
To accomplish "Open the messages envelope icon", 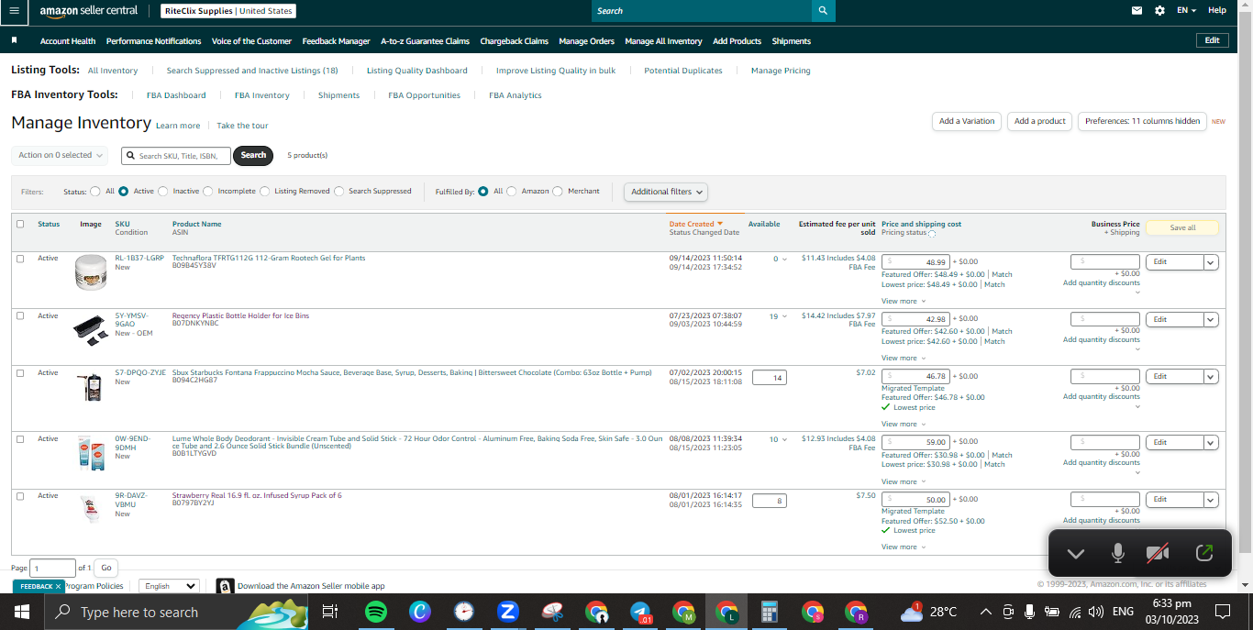I will 1137,10.
